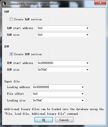Click the IDA application icon in title bar
Image resolution: width=108 pixels, height=127 pixels.
pos(4,4)
